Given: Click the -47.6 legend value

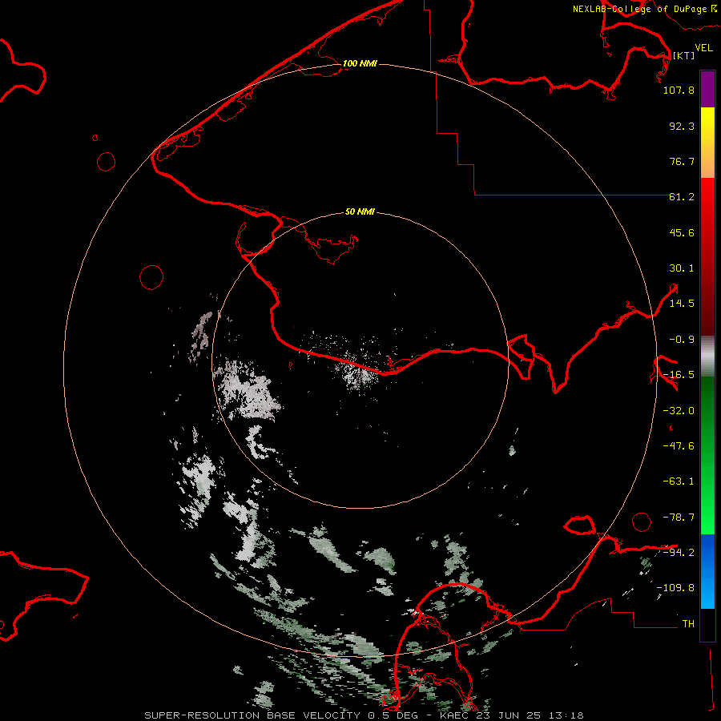Looking at the screenshot, I should coord(679,446).
